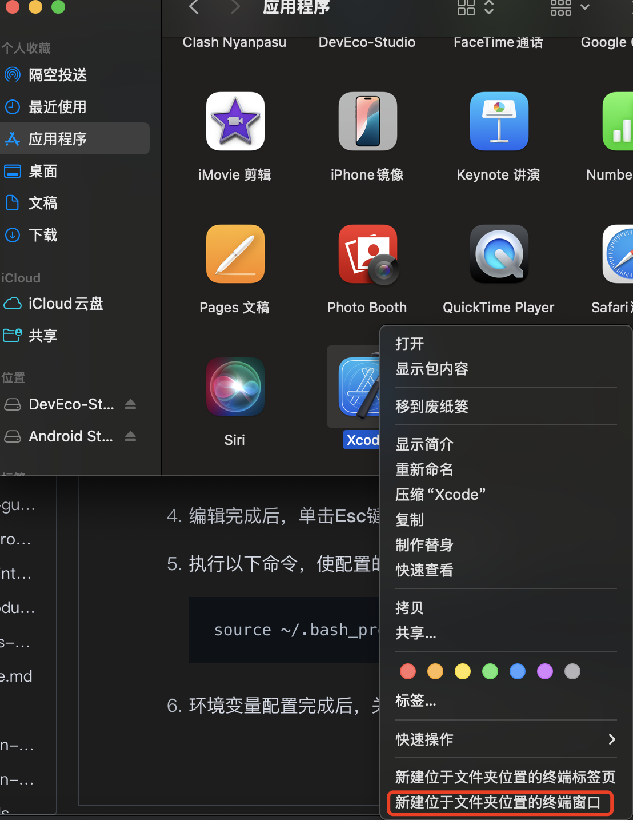Select the Xcode app icon
The image size is (633, 820).
359,387
